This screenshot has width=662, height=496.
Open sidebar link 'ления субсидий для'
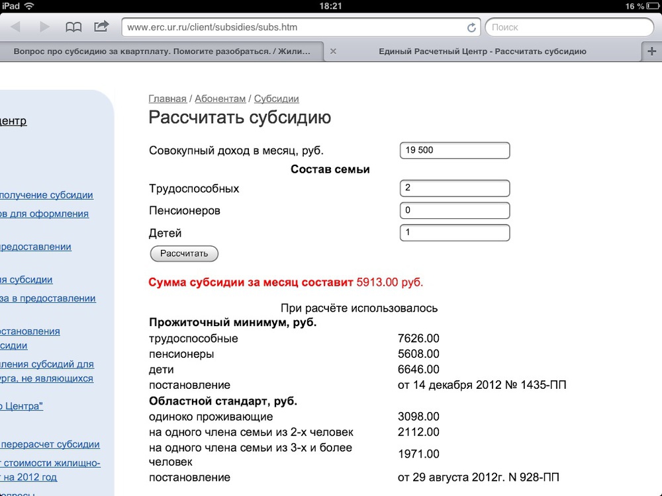[x=47, y=364]
